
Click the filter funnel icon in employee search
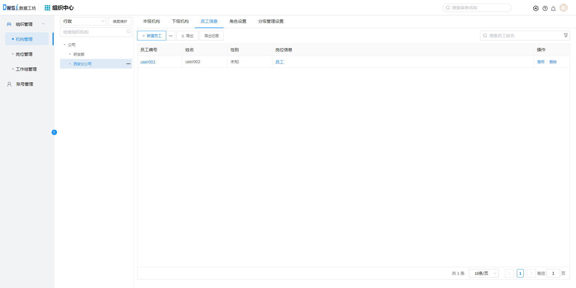(565, 35)
